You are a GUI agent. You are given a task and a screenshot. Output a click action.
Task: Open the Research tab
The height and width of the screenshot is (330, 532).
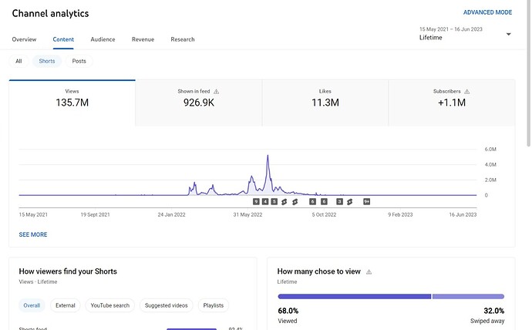point(183,39)
